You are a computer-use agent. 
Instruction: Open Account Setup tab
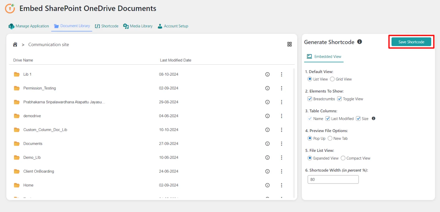pyautogui.click(x=173, y=26)
